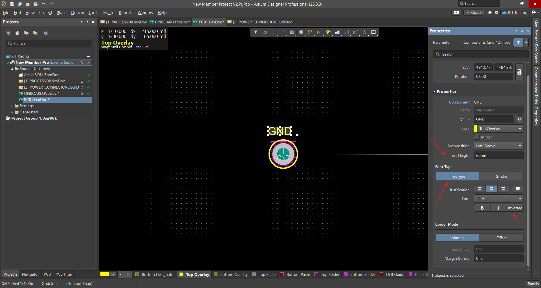Open the notifications speech-bubble icon
The width and height of the screenshot is (541, 288).
[x=456, y=13]
